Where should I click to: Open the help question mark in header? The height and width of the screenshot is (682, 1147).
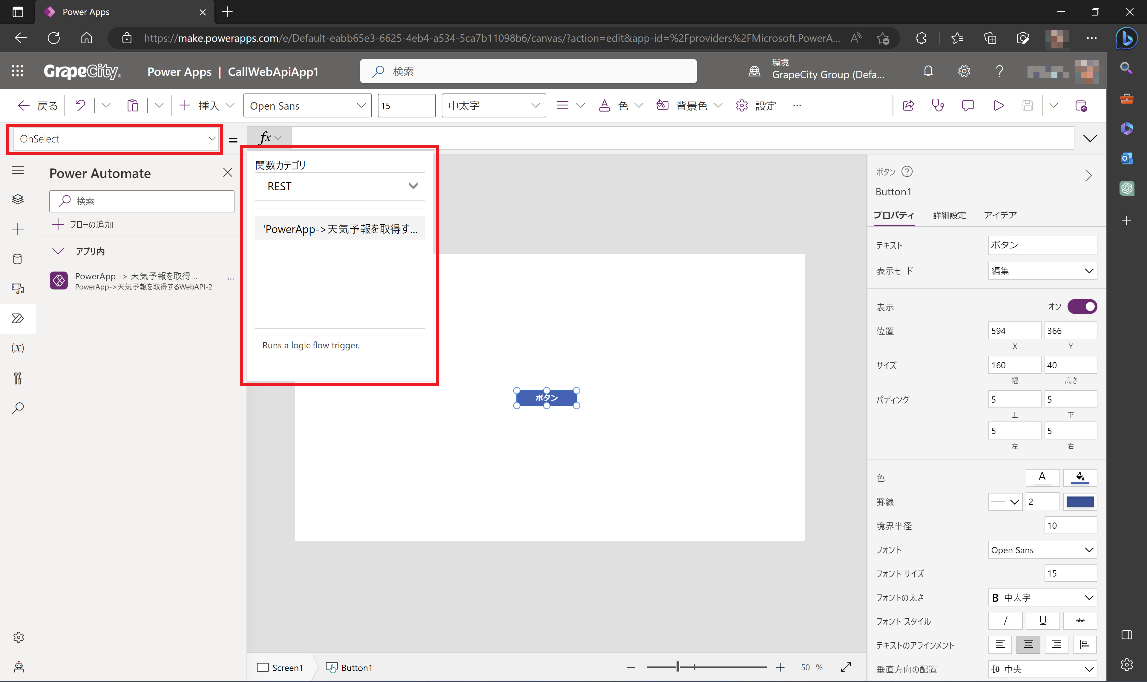tap(999, 71)
